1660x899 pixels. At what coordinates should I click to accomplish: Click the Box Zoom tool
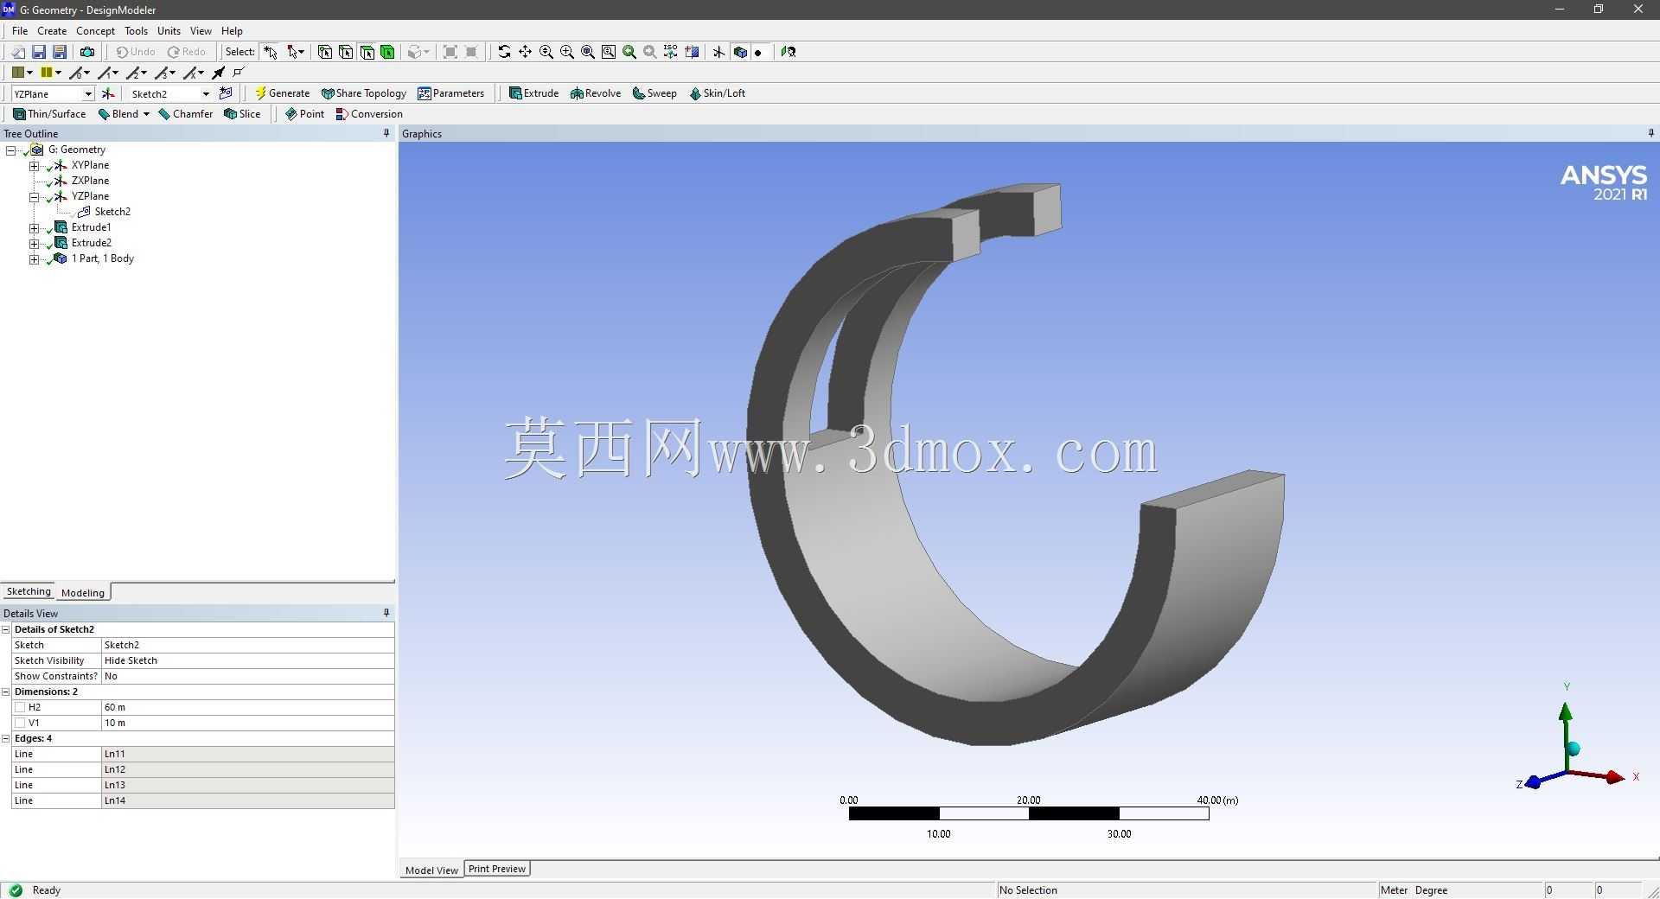coord(566,52)
